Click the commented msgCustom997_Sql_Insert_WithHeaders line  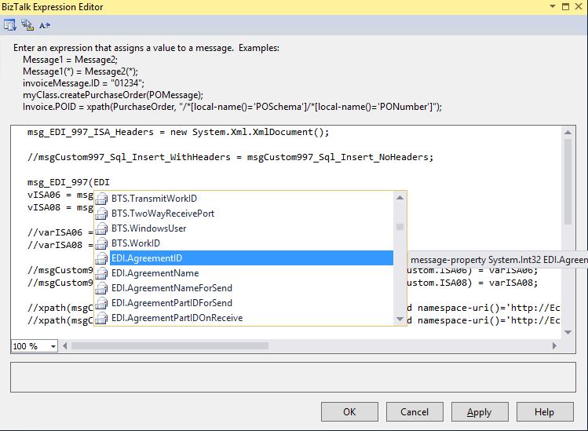pos(230,157)
